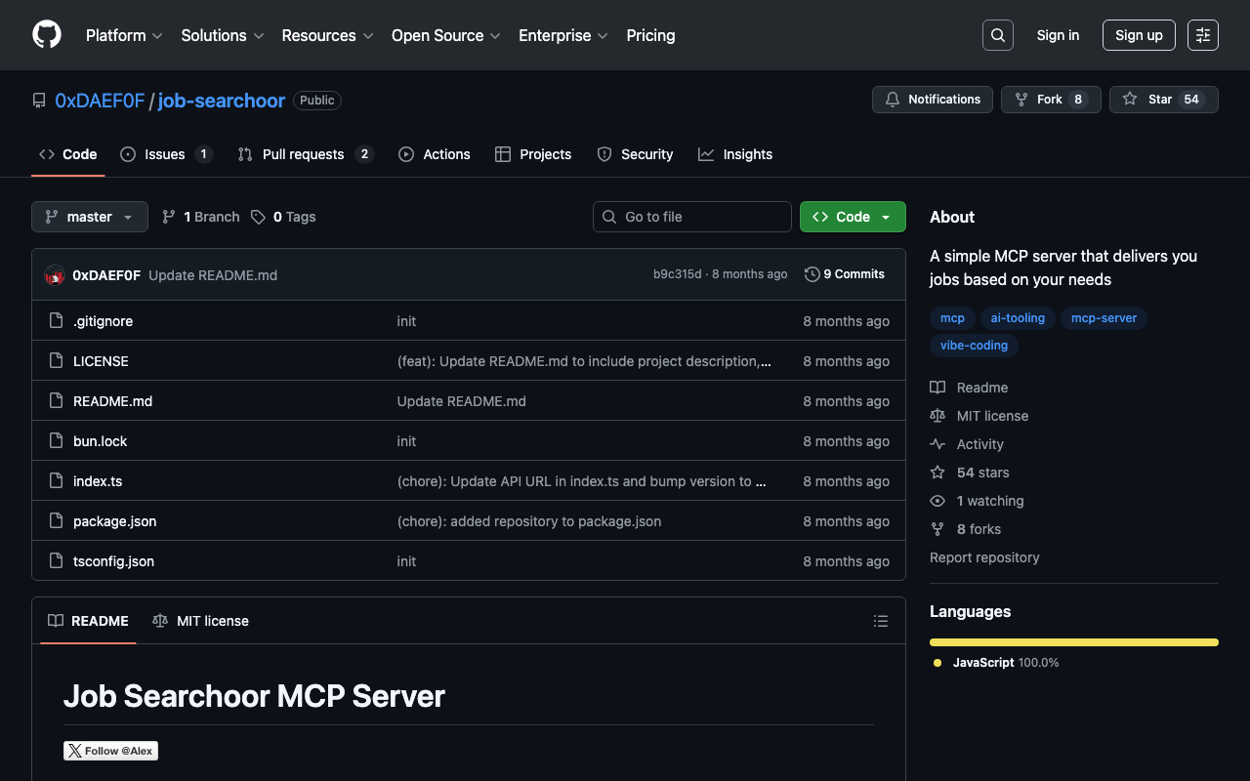This screenshot has width=1250, height=781.
Task: Expand the Platform menu
Action: click(124, 35)
